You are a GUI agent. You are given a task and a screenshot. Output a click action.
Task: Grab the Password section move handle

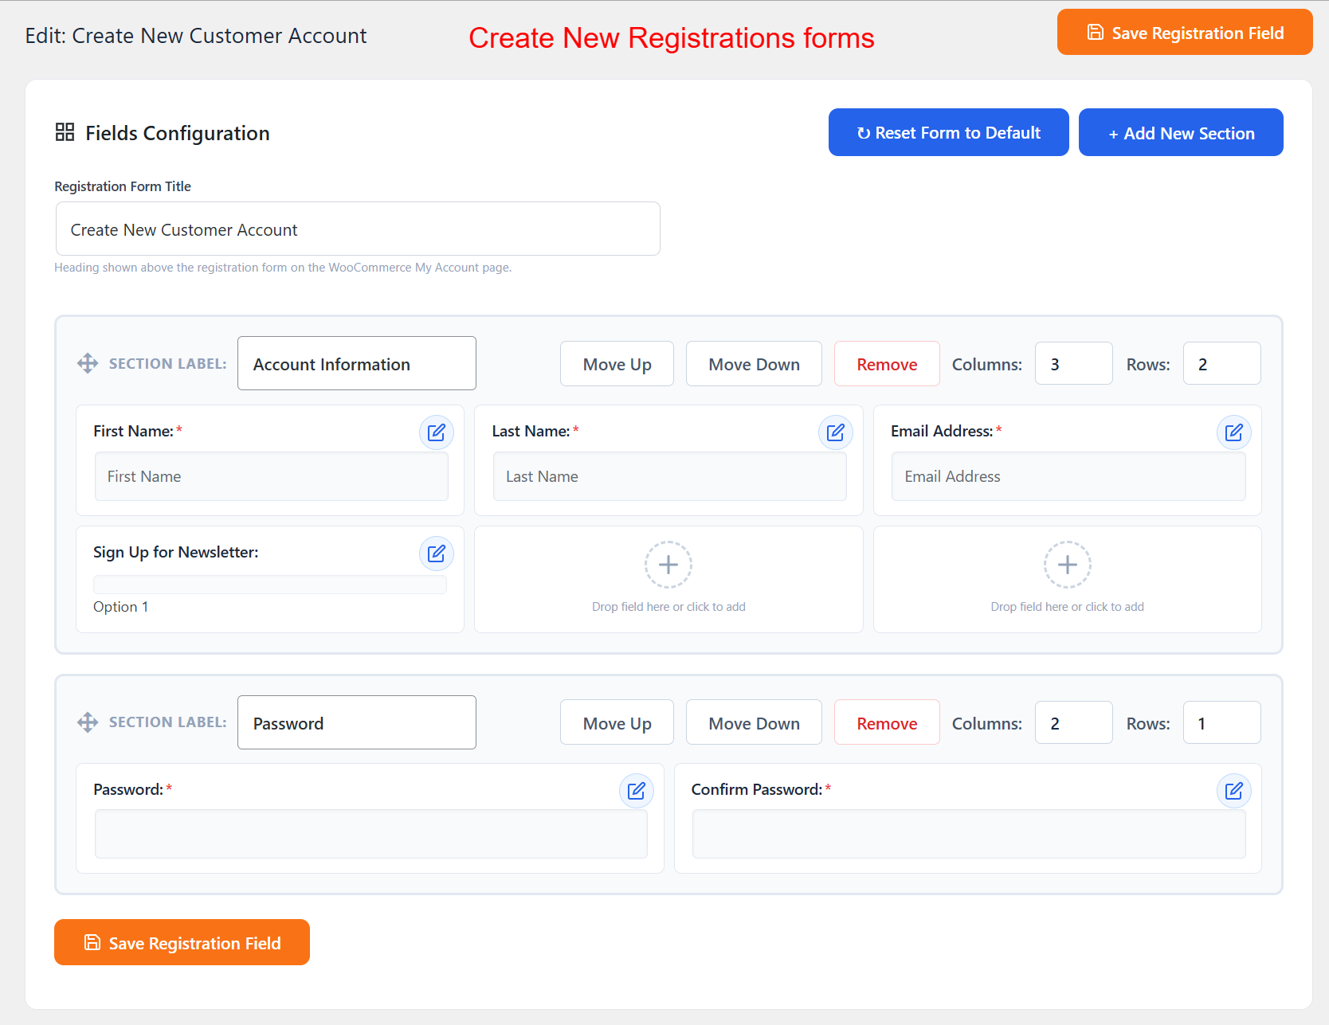coord(88,722)
